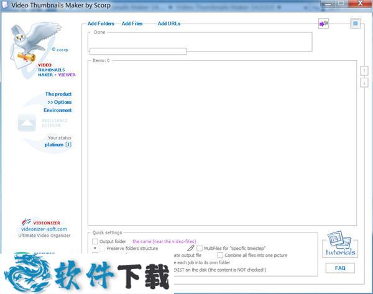
Task: Click inside the empty Items list area
Action: pos(222,143)
